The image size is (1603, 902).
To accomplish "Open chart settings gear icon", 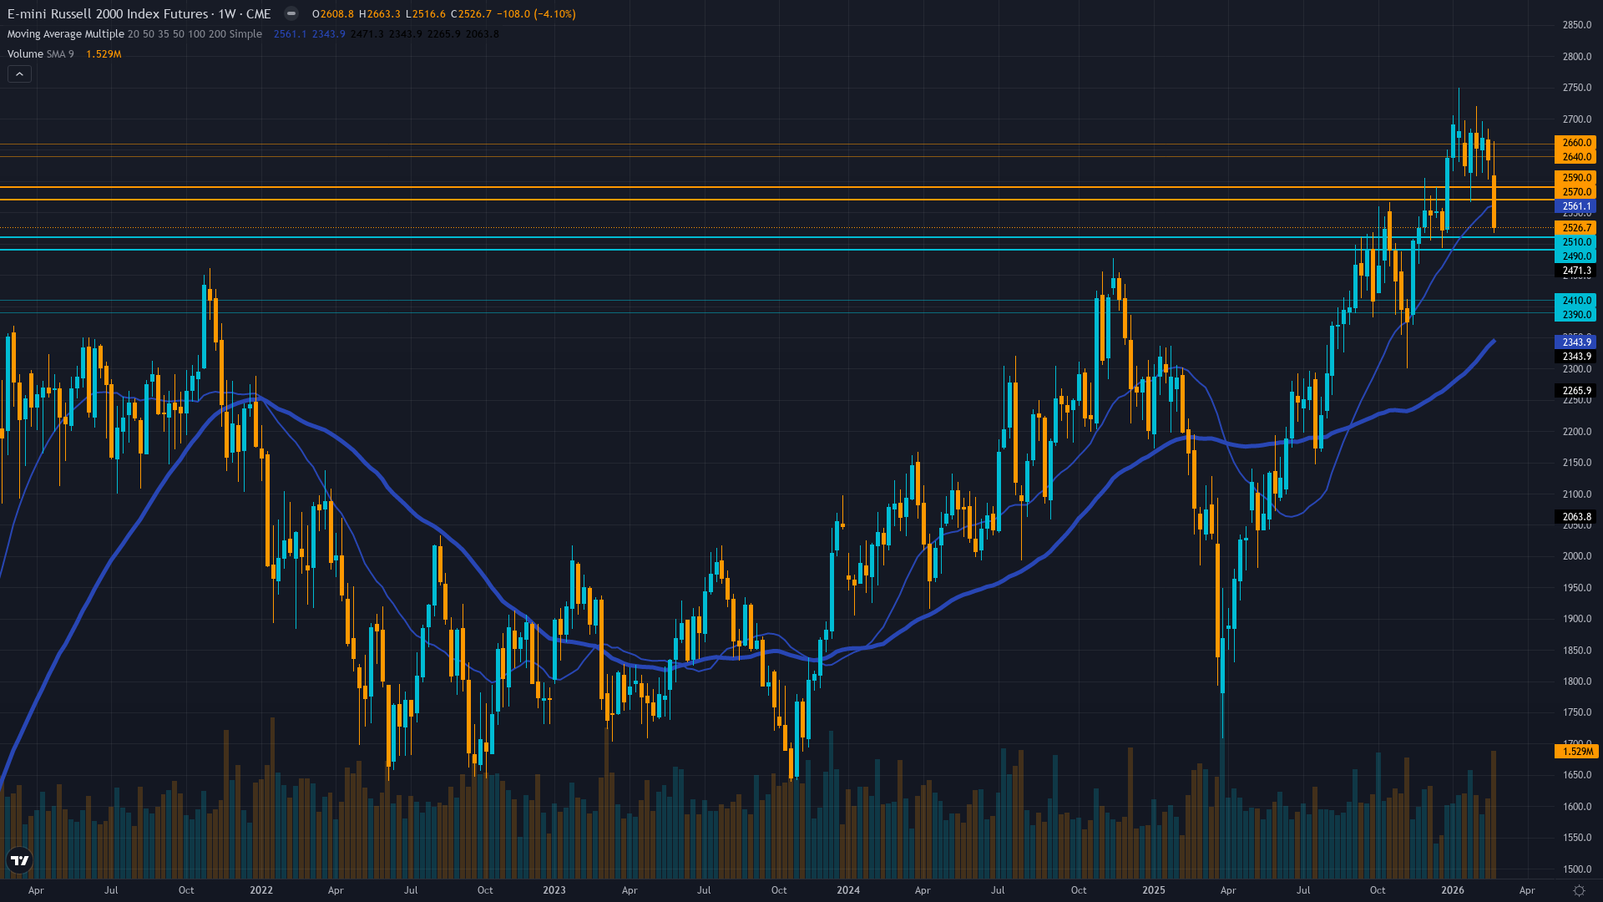I will pyautogui.click(x=1579, y=890).
